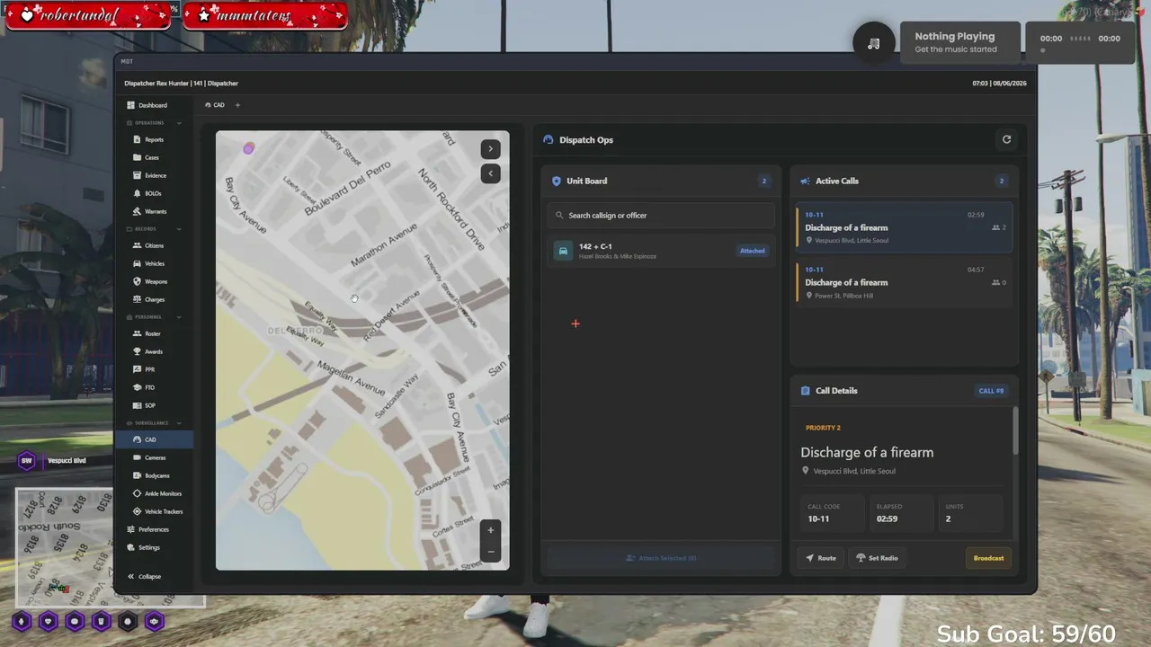This screenshot has height=647, width=1151.
Task: Zoom out on the CAD map
Action: point(490,552)
